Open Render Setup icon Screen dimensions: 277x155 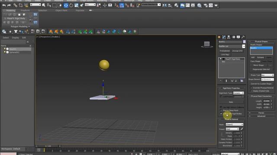(206, 6)
